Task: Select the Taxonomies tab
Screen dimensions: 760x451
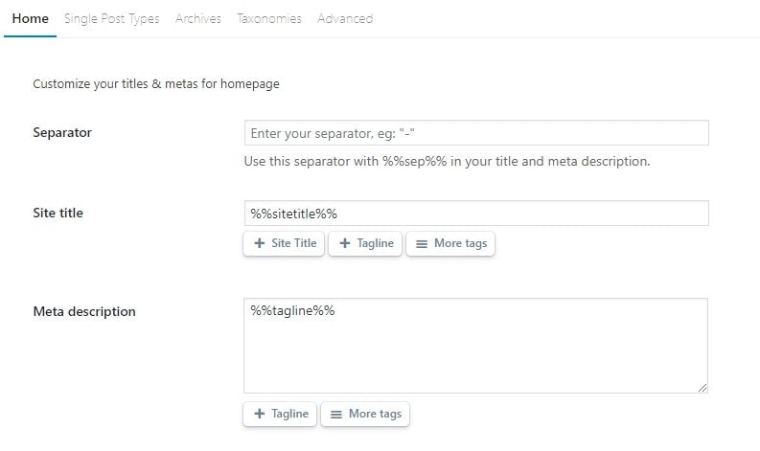Action: pyautogui.click(x=269, y=18)
